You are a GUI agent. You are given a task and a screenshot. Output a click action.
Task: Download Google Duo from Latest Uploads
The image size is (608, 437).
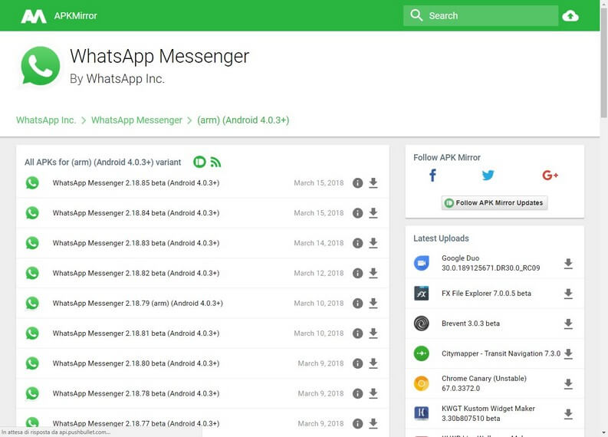coord(568,264)
